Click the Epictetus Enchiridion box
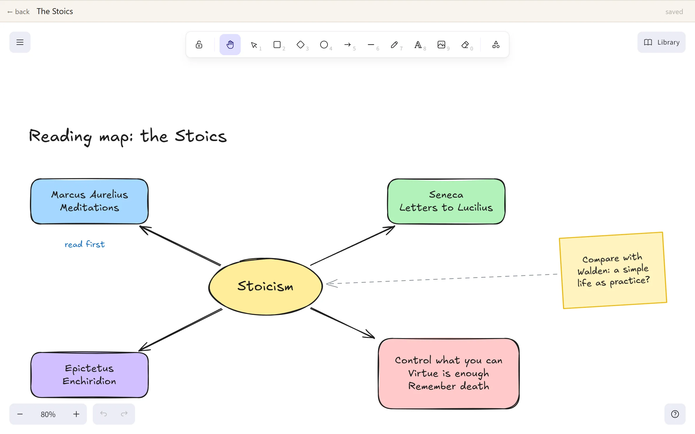695x434 pixels. click(x=90, y=375)
